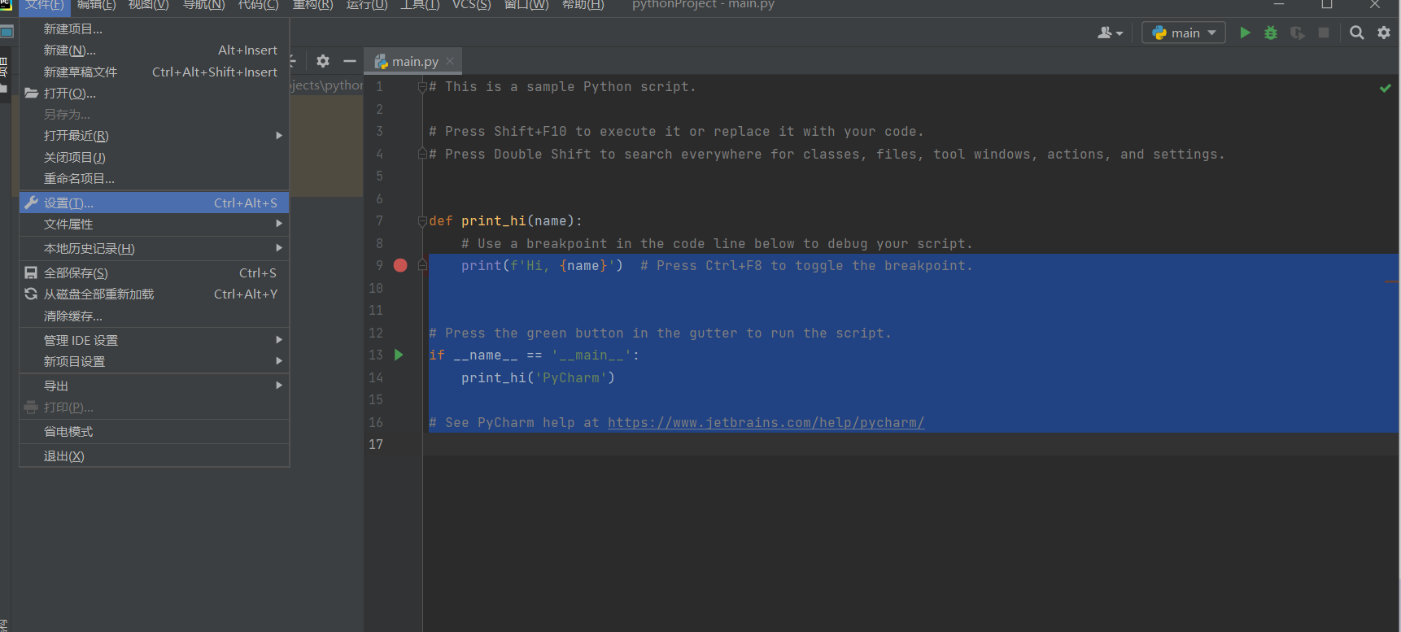Screen dimensions: 1401x632
Task: Open the 导航(N) menu
Action: 204,6
